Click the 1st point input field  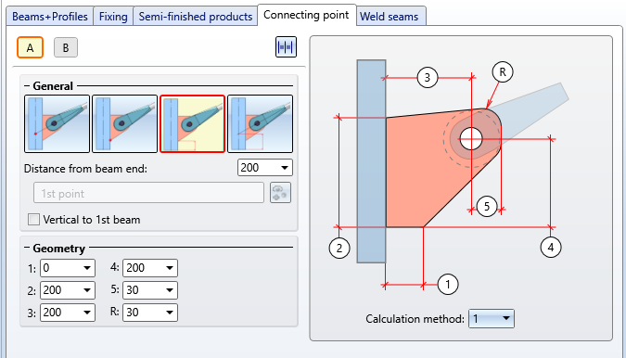point(148,193)
